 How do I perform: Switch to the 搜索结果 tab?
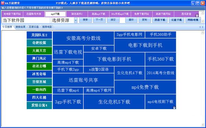pos(20,27)
